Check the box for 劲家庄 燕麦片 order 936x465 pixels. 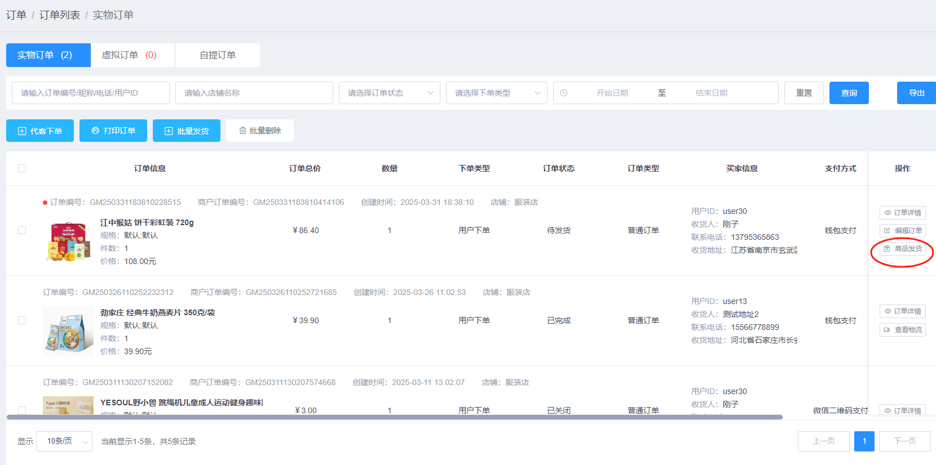(22, 320)
